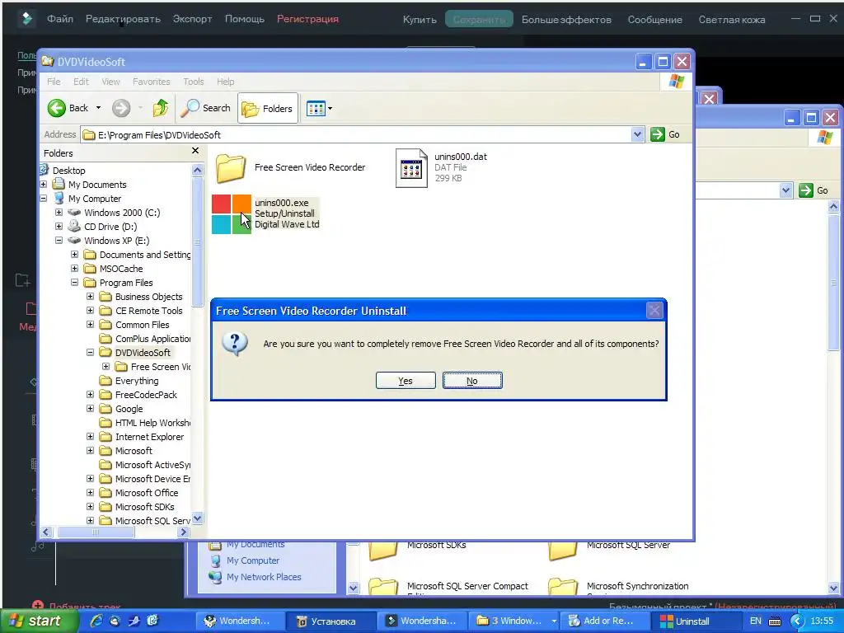Viewport: 844px width, 633px height.
Task: Click My Network Places in background window
Action: [264, 577]
